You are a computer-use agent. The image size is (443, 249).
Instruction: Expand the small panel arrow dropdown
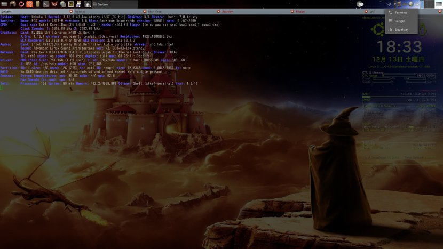pyautogui.click(x=395, y=4)
